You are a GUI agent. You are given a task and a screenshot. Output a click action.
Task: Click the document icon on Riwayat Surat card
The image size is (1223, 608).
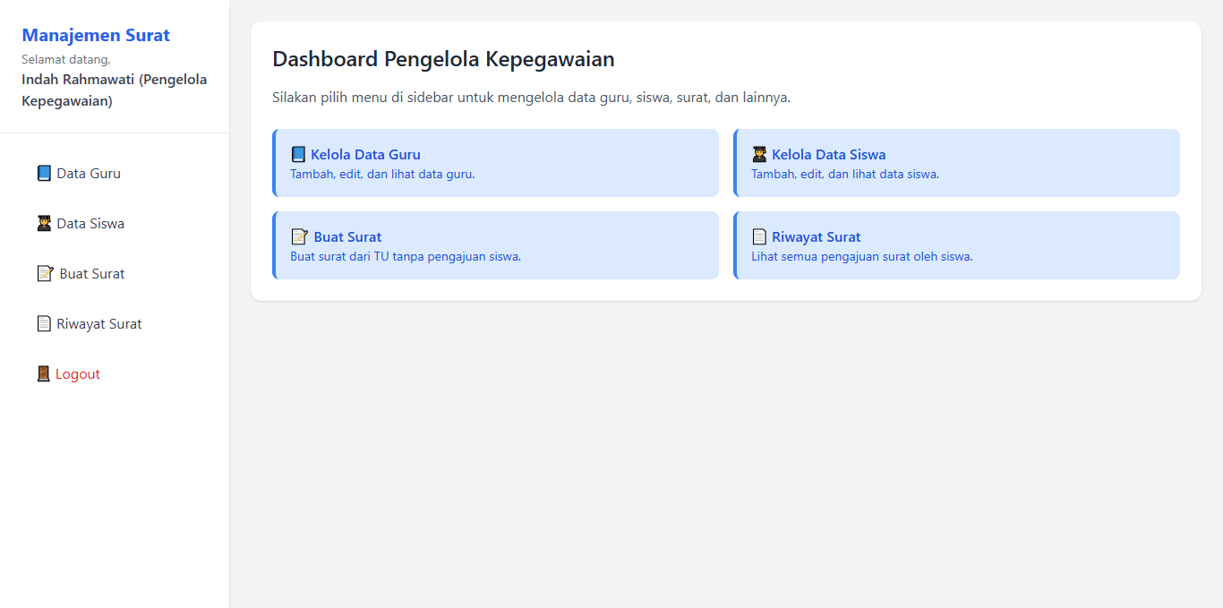[760, 235]
